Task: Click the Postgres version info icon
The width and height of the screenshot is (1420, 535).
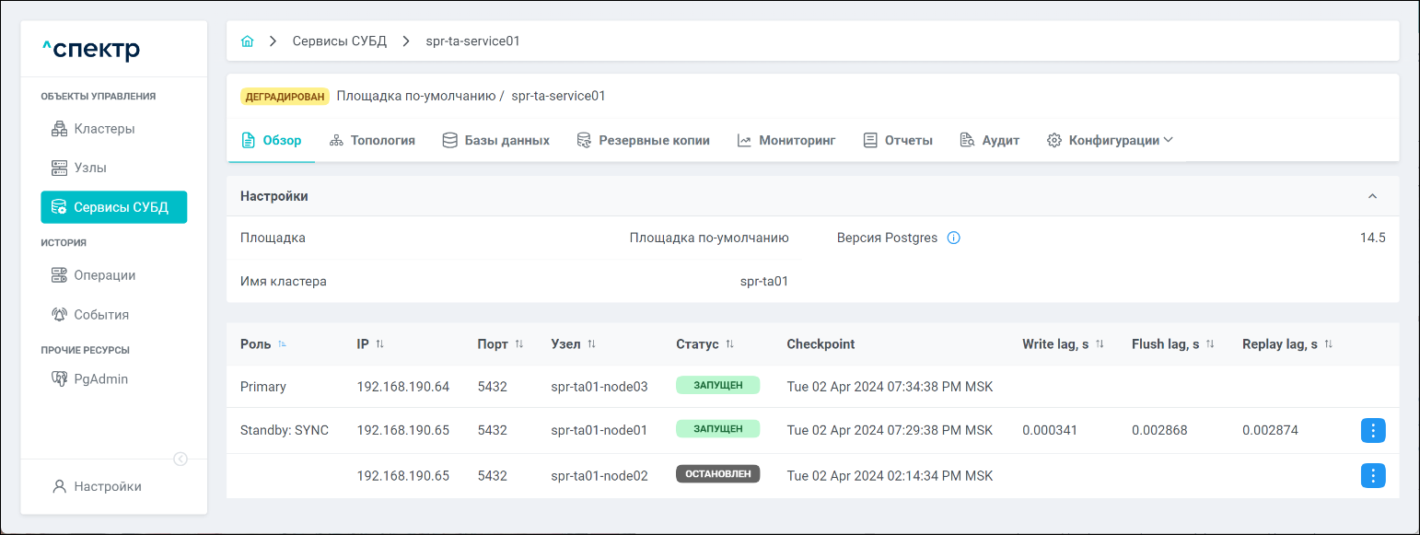Action: (953, 238)
